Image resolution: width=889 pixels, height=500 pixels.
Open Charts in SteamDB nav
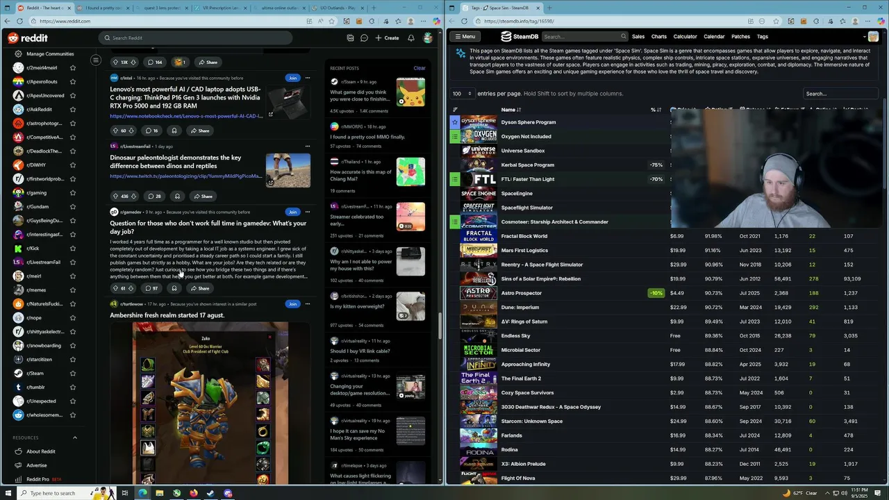point(659,37)
